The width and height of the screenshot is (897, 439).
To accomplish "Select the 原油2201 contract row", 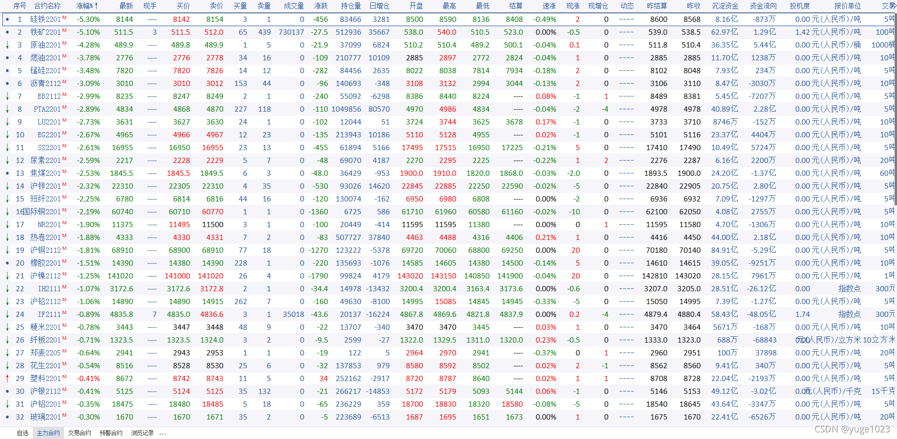I will [448, 45].
